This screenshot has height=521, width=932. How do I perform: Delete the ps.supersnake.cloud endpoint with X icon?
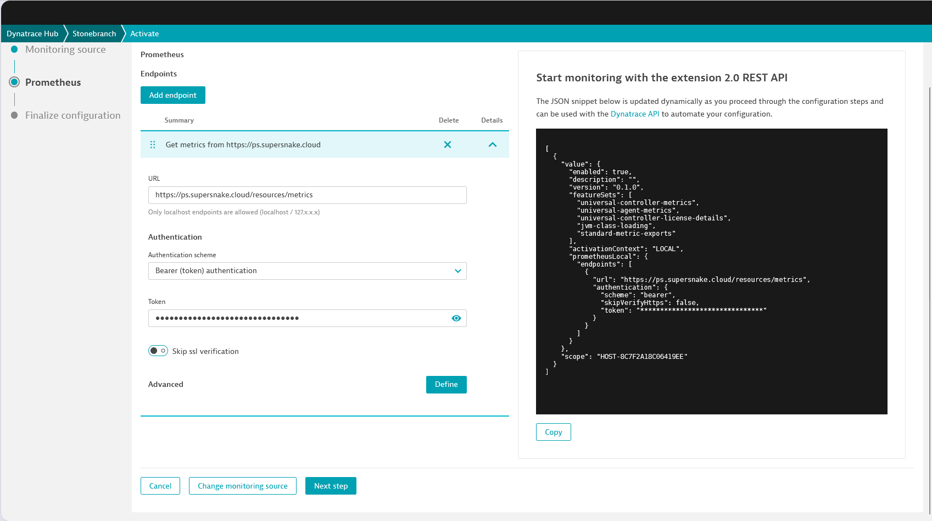point(448,145)
